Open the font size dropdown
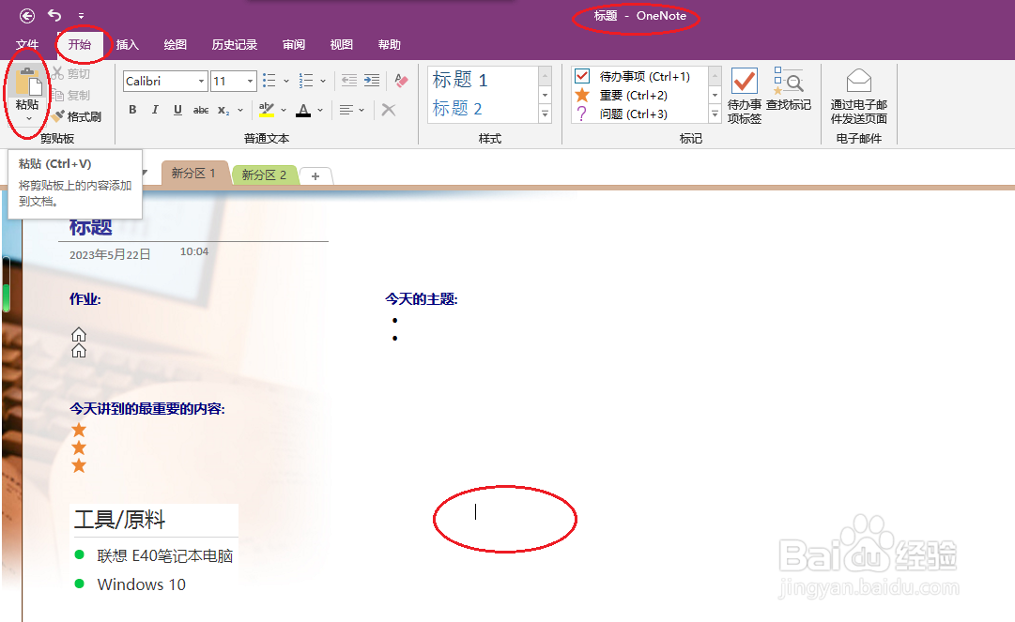This screenshot has width=1015, height=622. 248,81
